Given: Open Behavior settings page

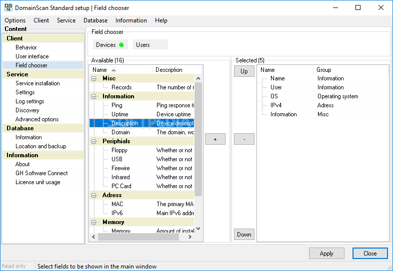Looking at the screenshot, I should tap(26, 47).
